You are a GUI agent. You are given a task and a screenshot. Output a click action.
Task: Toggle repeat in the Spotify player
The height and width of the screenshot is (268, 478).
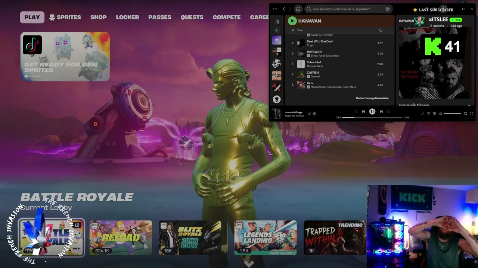389,111
